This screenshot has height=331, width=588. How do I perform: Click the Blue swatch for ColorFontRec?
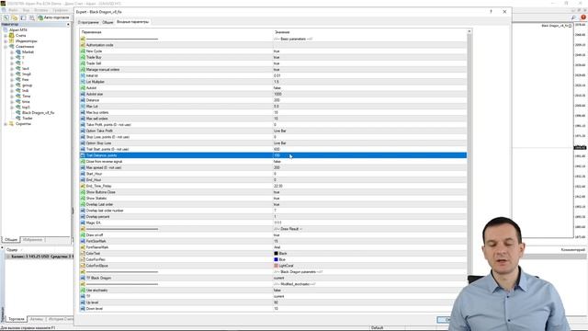click(276, 259)
